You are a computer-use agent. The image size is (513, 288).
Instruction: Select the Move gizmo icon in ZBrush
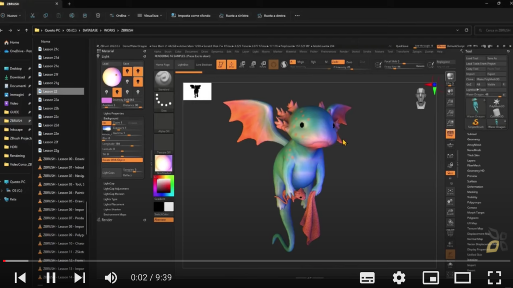click(242, 65)
